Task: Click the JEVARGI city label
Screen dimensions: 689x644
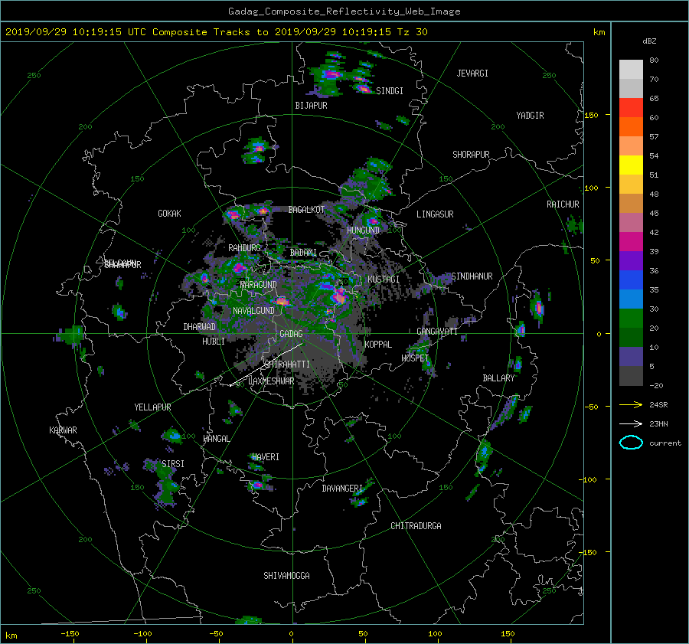Action: (x=472, y=74)
